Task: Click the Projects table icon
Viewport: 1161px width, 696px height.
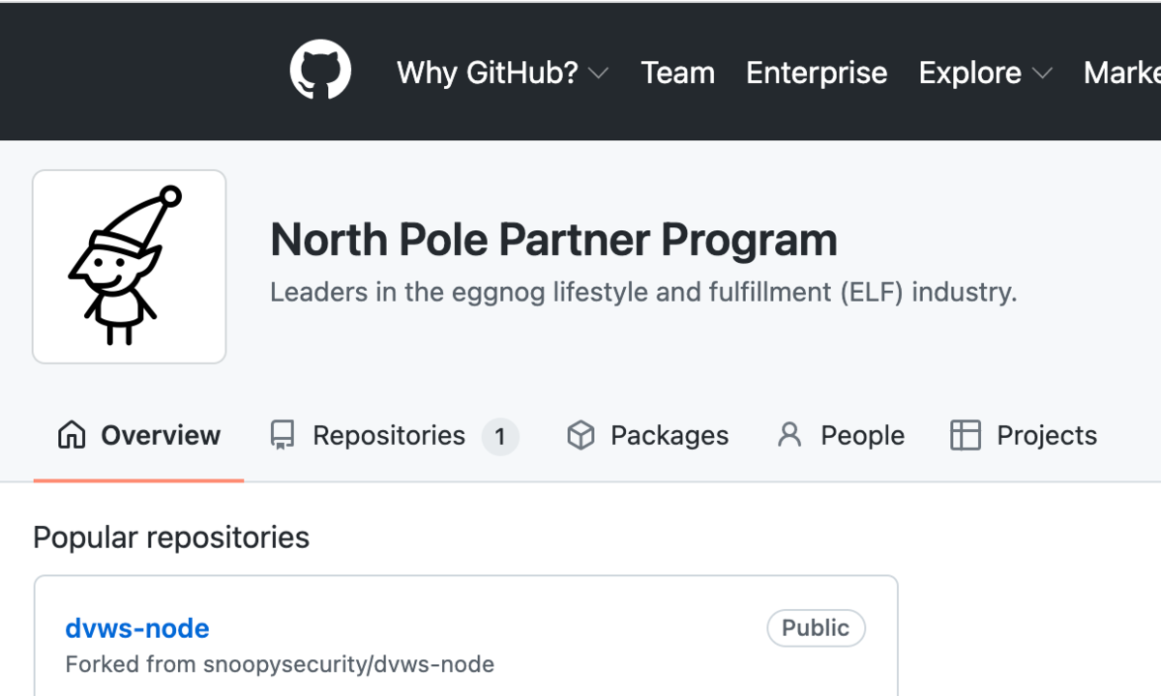Action: pos(966,436)
